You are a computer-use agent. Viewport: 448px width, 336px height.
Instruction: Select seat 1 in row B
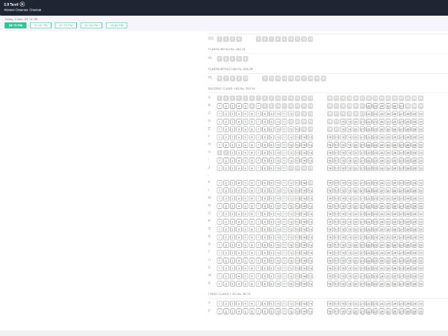coord(220,106)
